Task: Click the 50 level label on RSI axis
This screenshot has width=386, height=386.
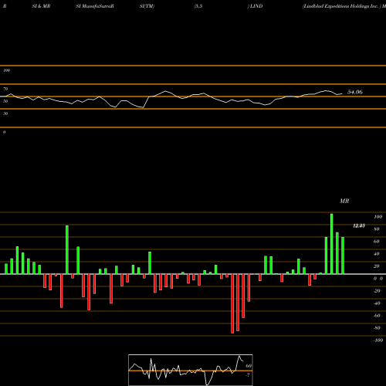Action: point(5,101)
